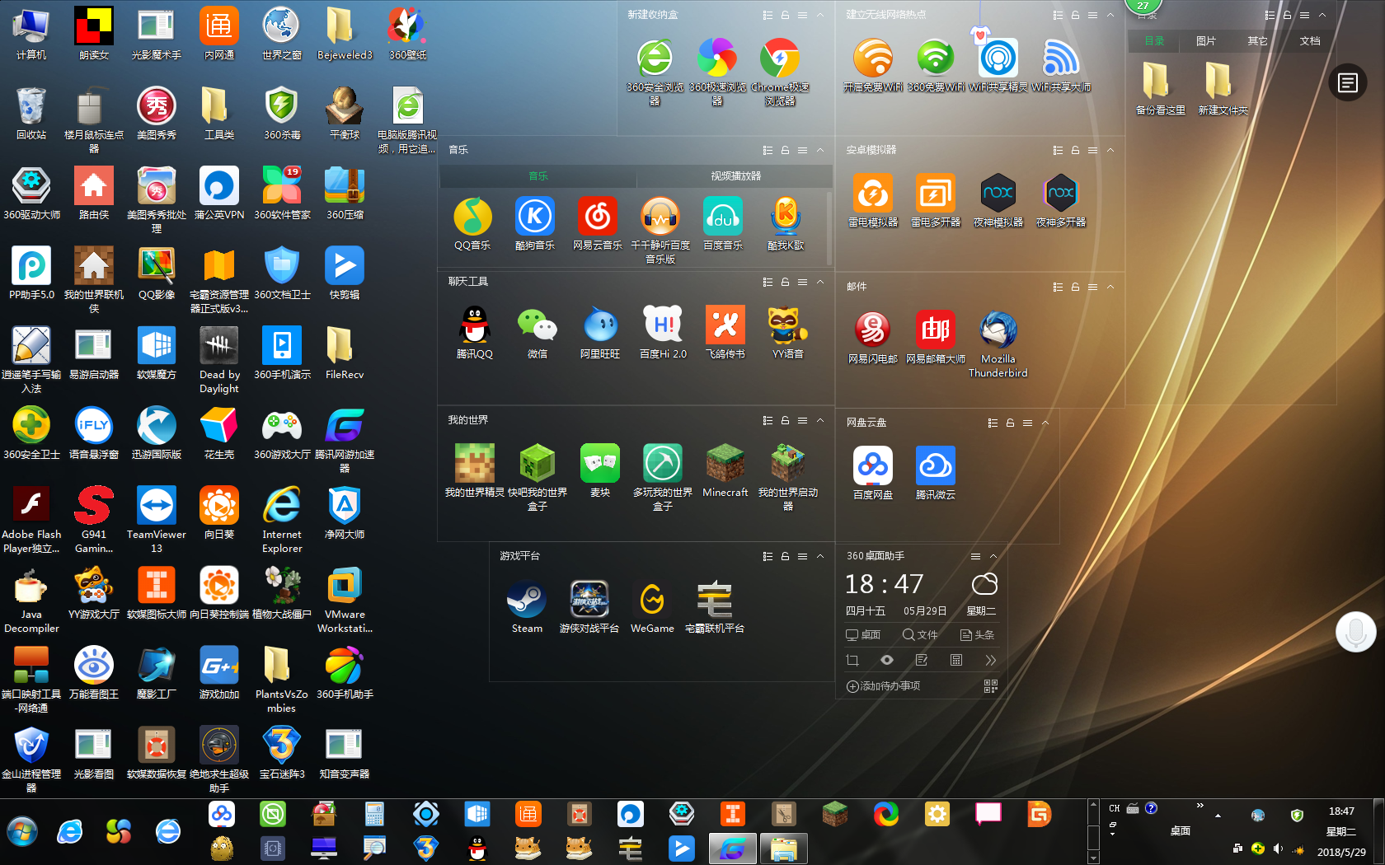Viewport: 1385px width, 865px height.
Task: Open 雷电模拟器
Action: [873, 193]
